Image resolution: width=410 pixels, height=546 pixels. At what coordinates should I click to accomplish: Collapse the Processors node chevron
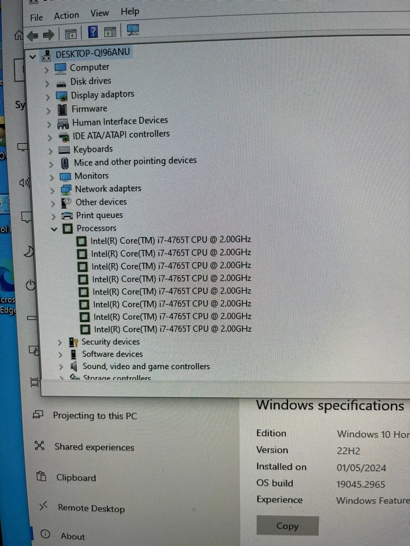click(x=54, y=229)
